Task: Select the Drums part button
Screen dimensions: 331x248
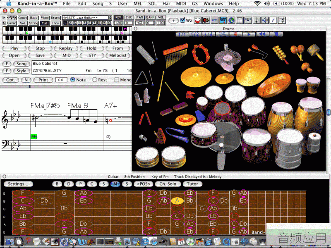Action: [55, 18]
